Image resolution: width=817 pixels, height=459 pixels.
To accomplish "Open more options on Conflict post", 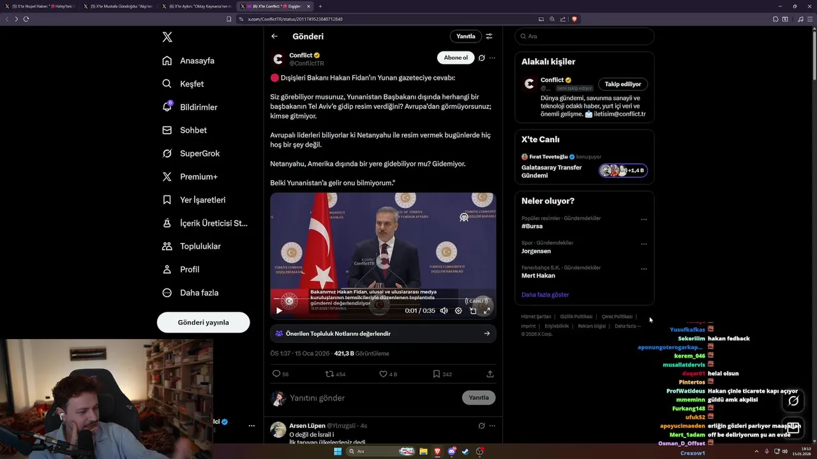I will click(492, 58).
